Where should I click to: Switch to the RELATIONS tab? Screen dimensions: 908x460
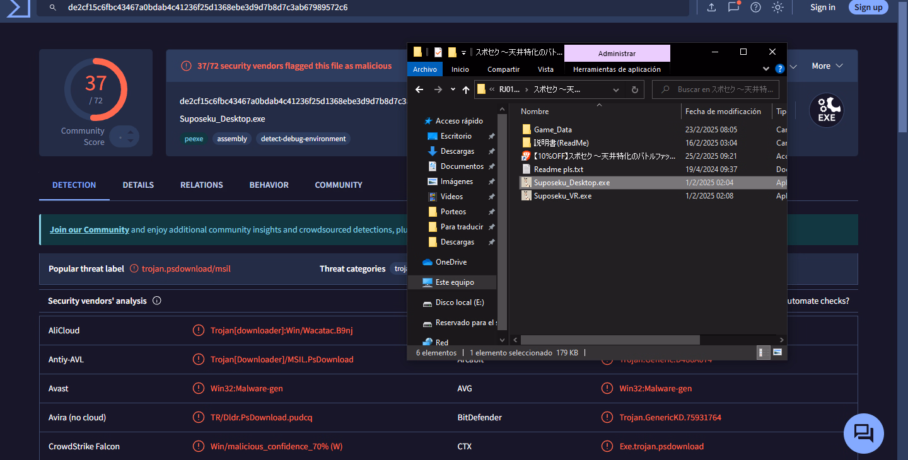click(x=202, y=185)
